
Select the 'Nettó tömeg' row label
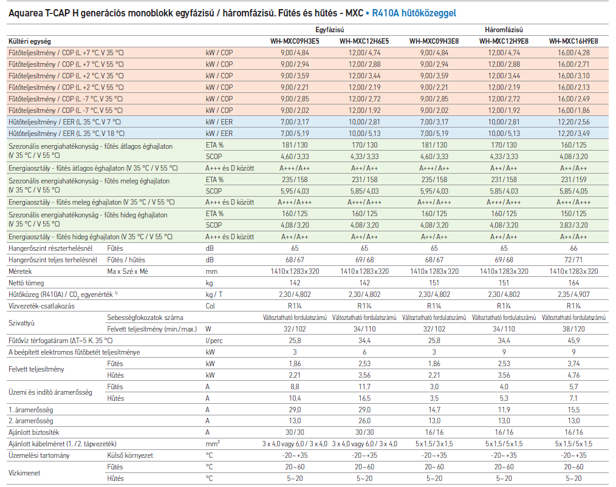coord(26,283)
